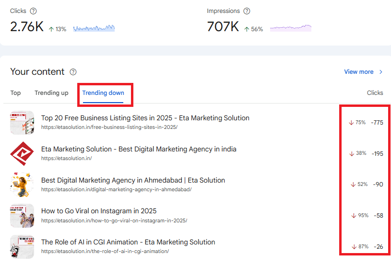
Task: Open the Your content help icon
Action: click(x=73, y=72)
